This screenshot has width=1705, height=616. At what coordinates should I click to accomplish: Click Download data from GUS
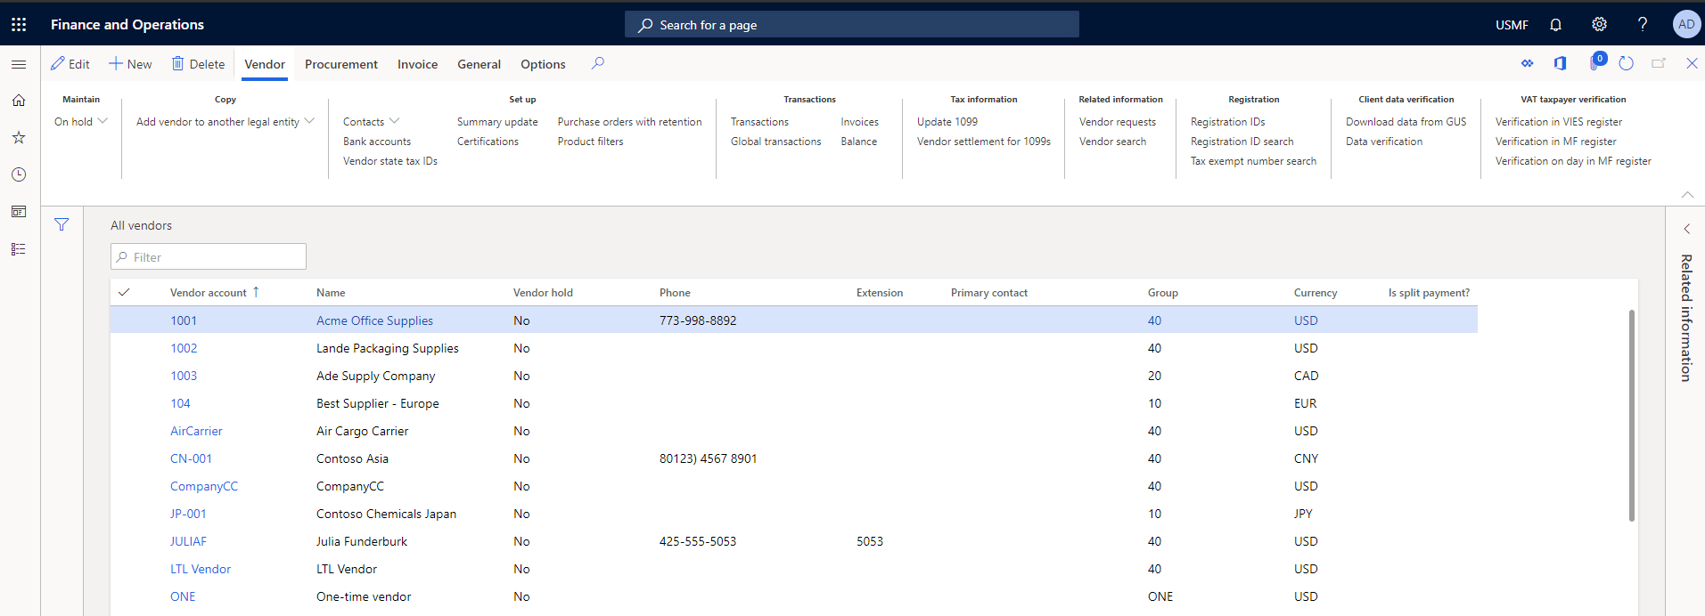pyautogui.click(x=1406, y=122)
